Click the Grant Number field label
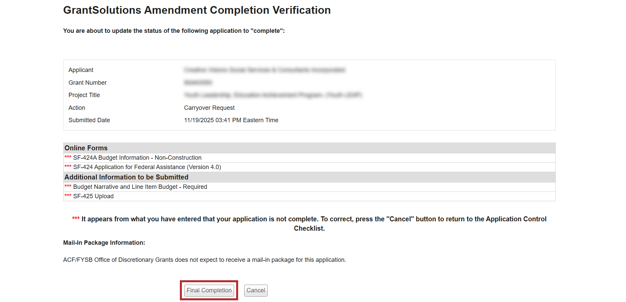Image resolution: width=626 pixels, height=302 pixels. 88,83
